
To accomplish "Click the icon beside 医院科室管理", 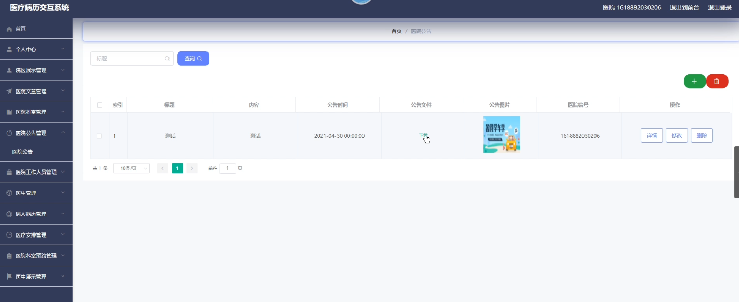I will tap(9, 112).
